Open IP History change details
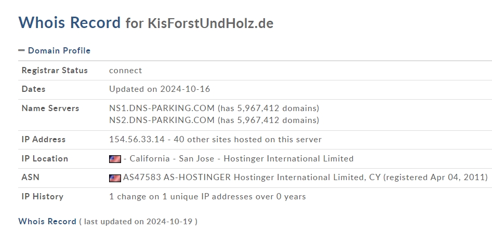The image size is (492, 231). point(207,197)
